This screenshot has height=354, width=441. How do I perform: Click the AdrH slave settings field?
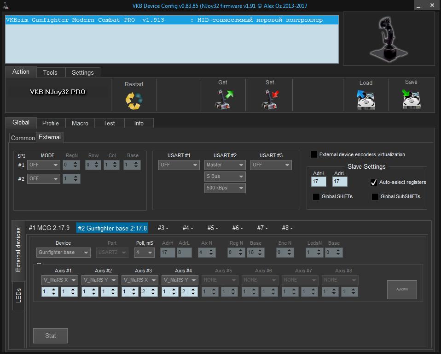(319, 181)
